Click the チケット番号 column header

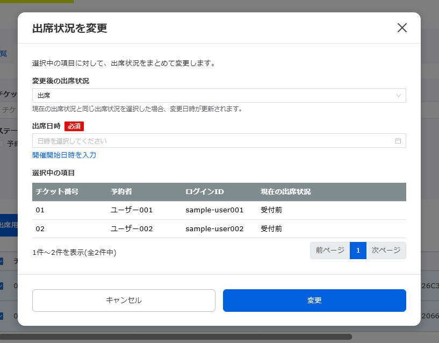(57, 192)
